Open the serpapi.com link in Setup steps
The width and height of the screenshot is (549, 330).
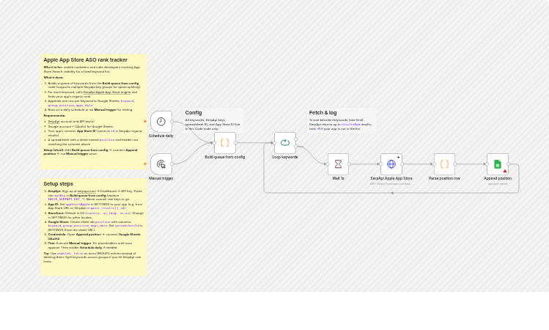(86, 191)
